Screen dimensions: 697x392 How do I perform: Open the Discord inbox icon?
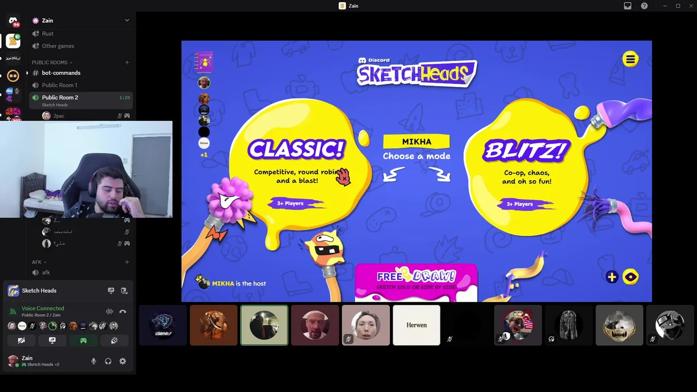[x=628, y=6]
